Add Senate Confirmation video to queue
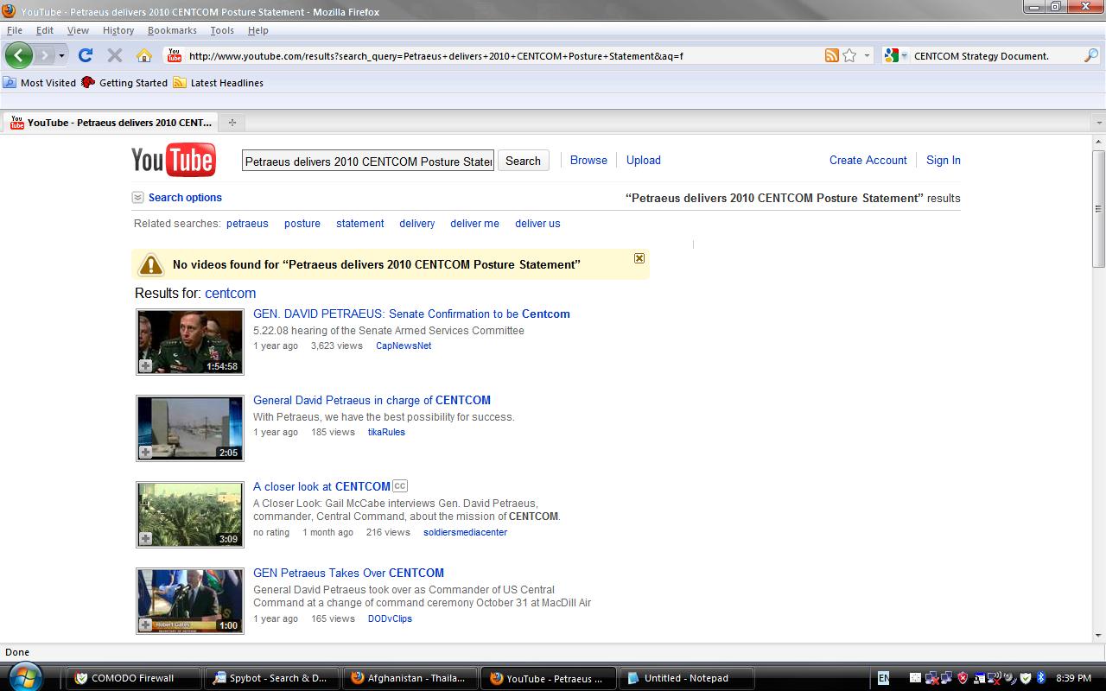This screenshot has height=691, width=1106. coord(146,366)
